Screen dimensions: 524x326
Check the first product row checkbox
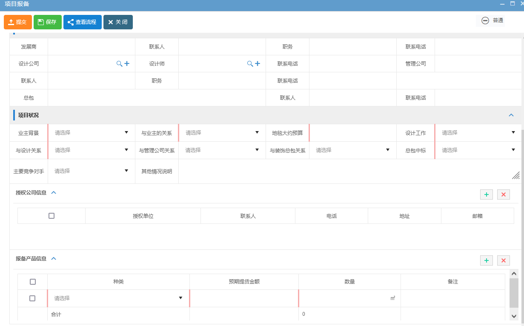(32, 298)
